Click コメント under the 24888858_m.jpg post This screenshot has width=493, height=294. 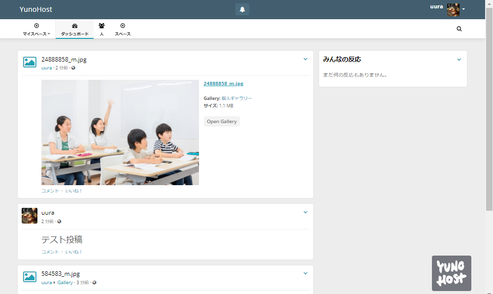50,191
